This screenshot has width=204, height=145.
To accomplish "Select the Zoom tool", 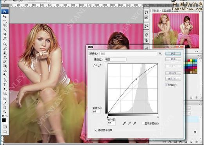I will (5, 112).
